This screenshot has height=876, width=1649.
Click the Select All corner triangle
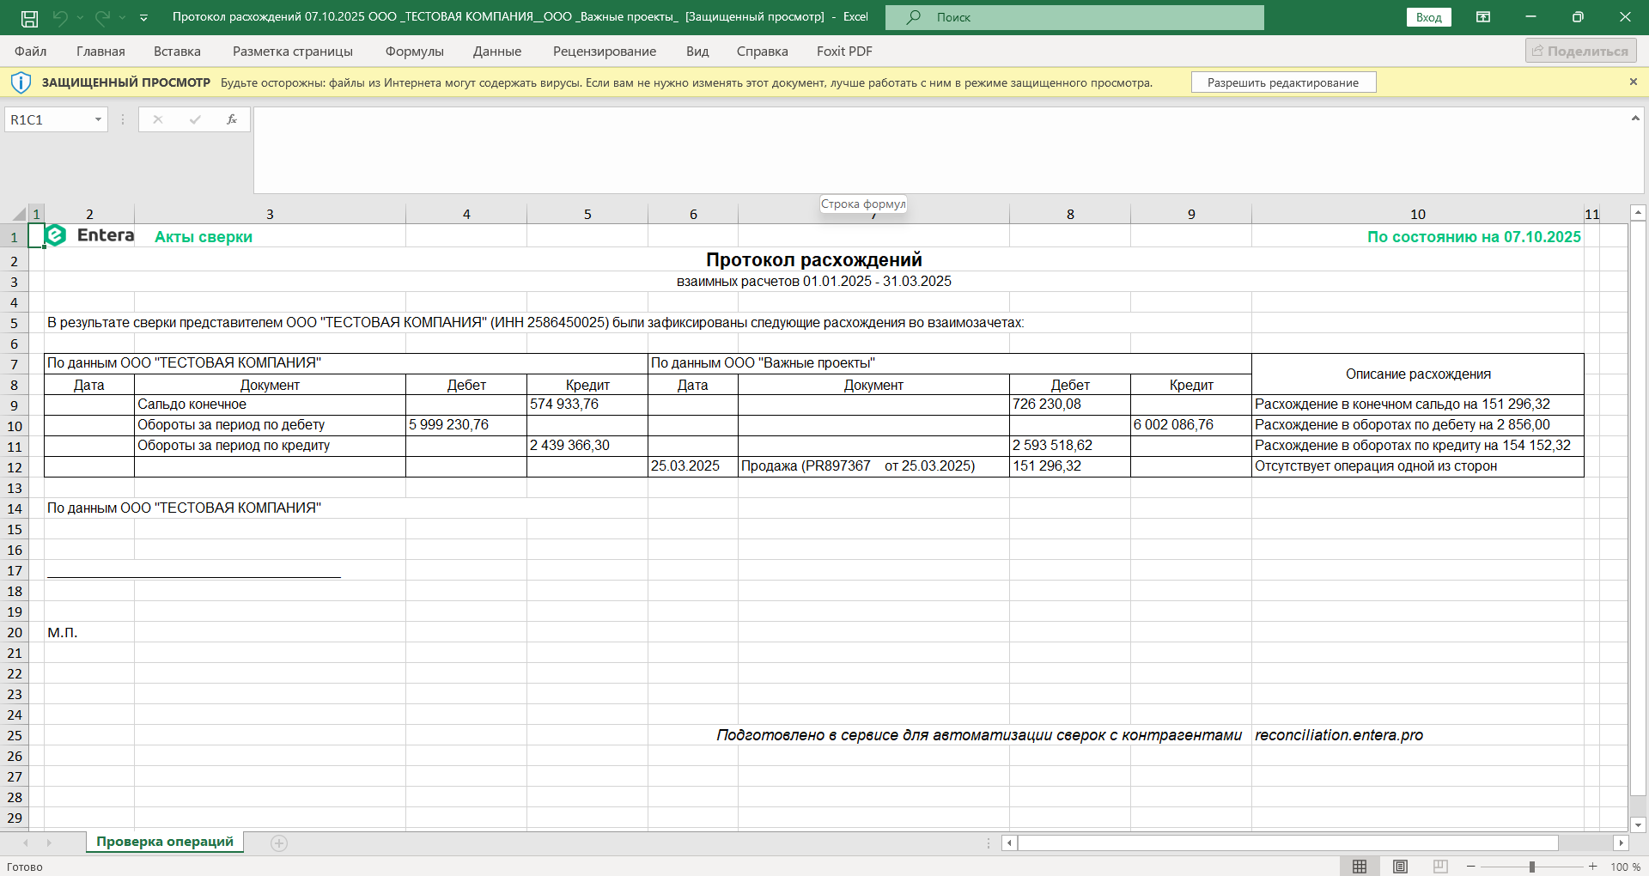pos(19,214)
